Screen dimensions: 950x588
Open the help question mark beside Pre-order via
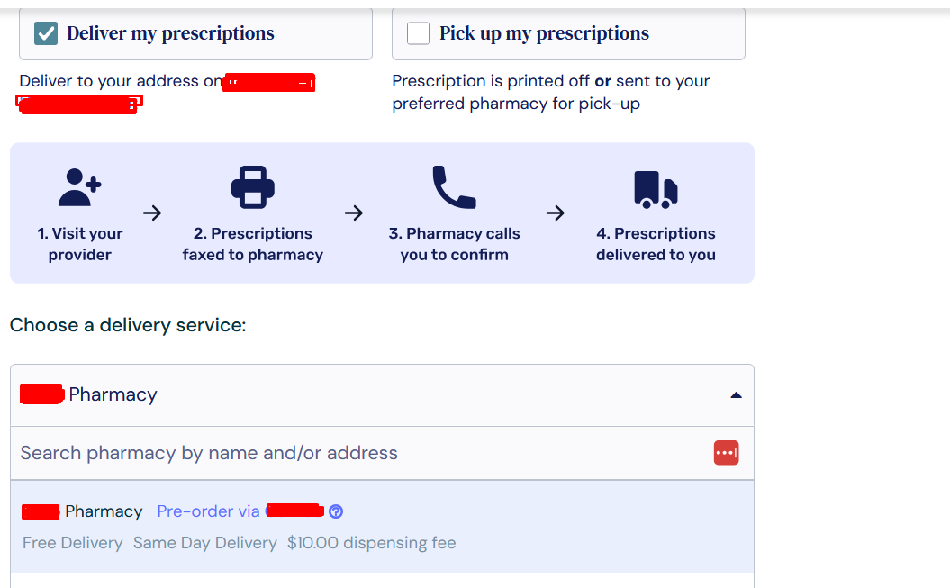point(336,511)
